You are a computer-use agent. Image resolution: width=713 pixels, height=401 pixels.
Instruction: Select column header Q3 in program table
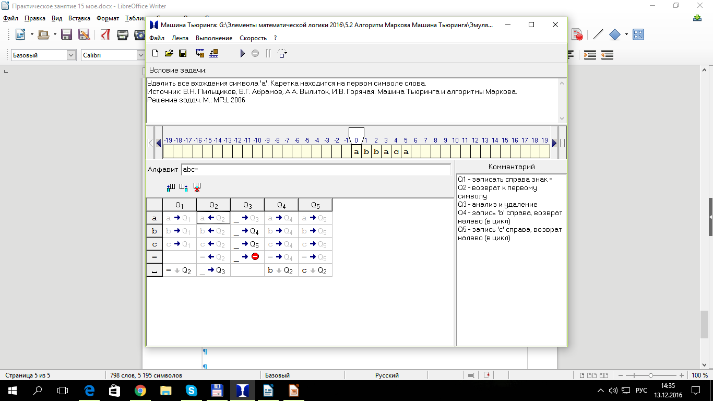[x=247, y=205]
